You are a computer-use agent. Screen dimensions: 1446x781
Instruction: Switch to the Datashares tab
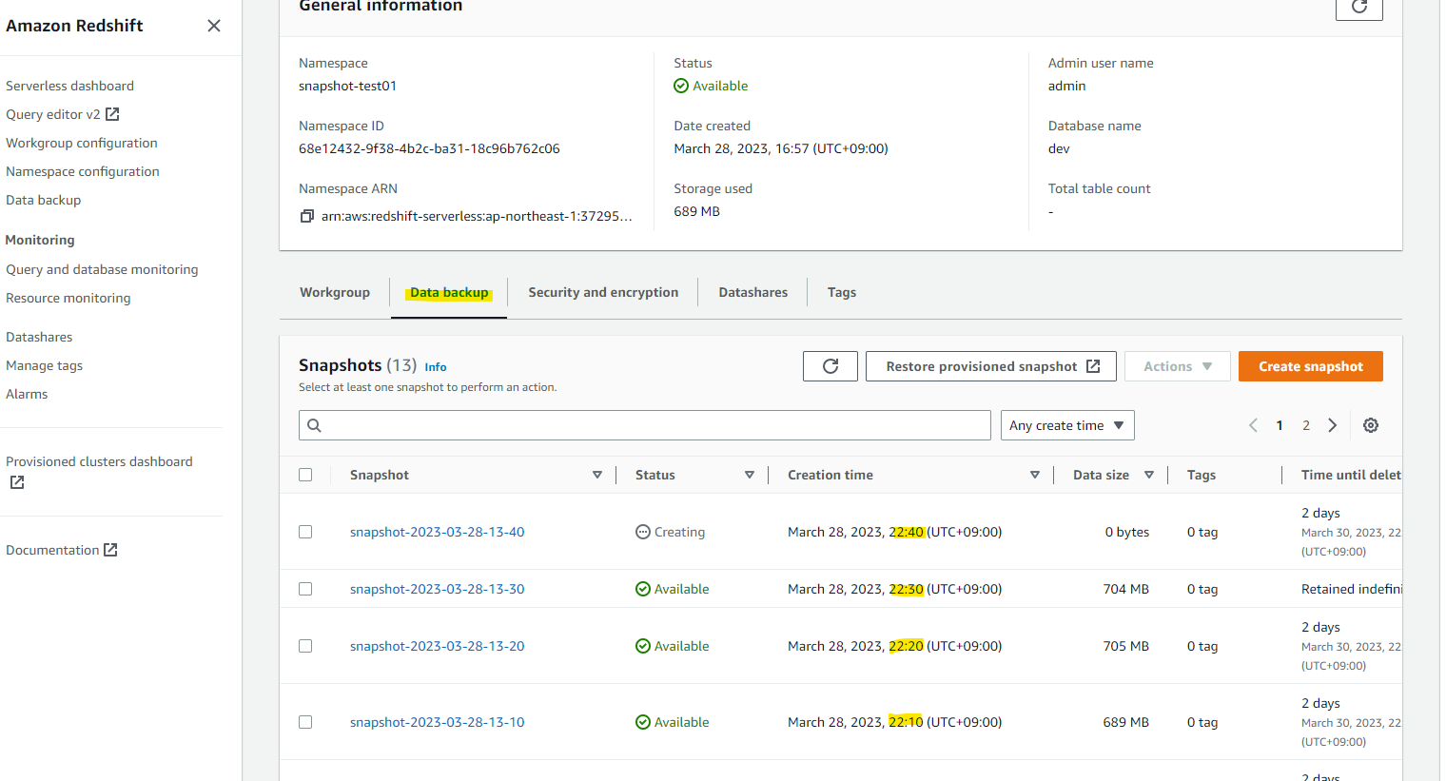pyautogui.click(x=753, y=292)
